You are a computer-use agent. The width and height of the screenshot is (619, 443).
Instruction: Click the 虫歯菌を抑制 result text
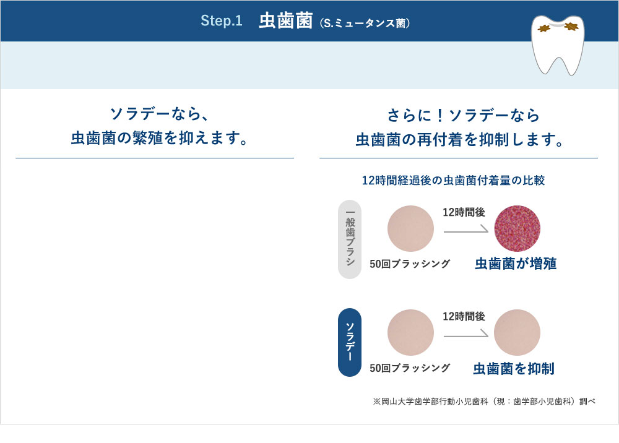point(514,368)
